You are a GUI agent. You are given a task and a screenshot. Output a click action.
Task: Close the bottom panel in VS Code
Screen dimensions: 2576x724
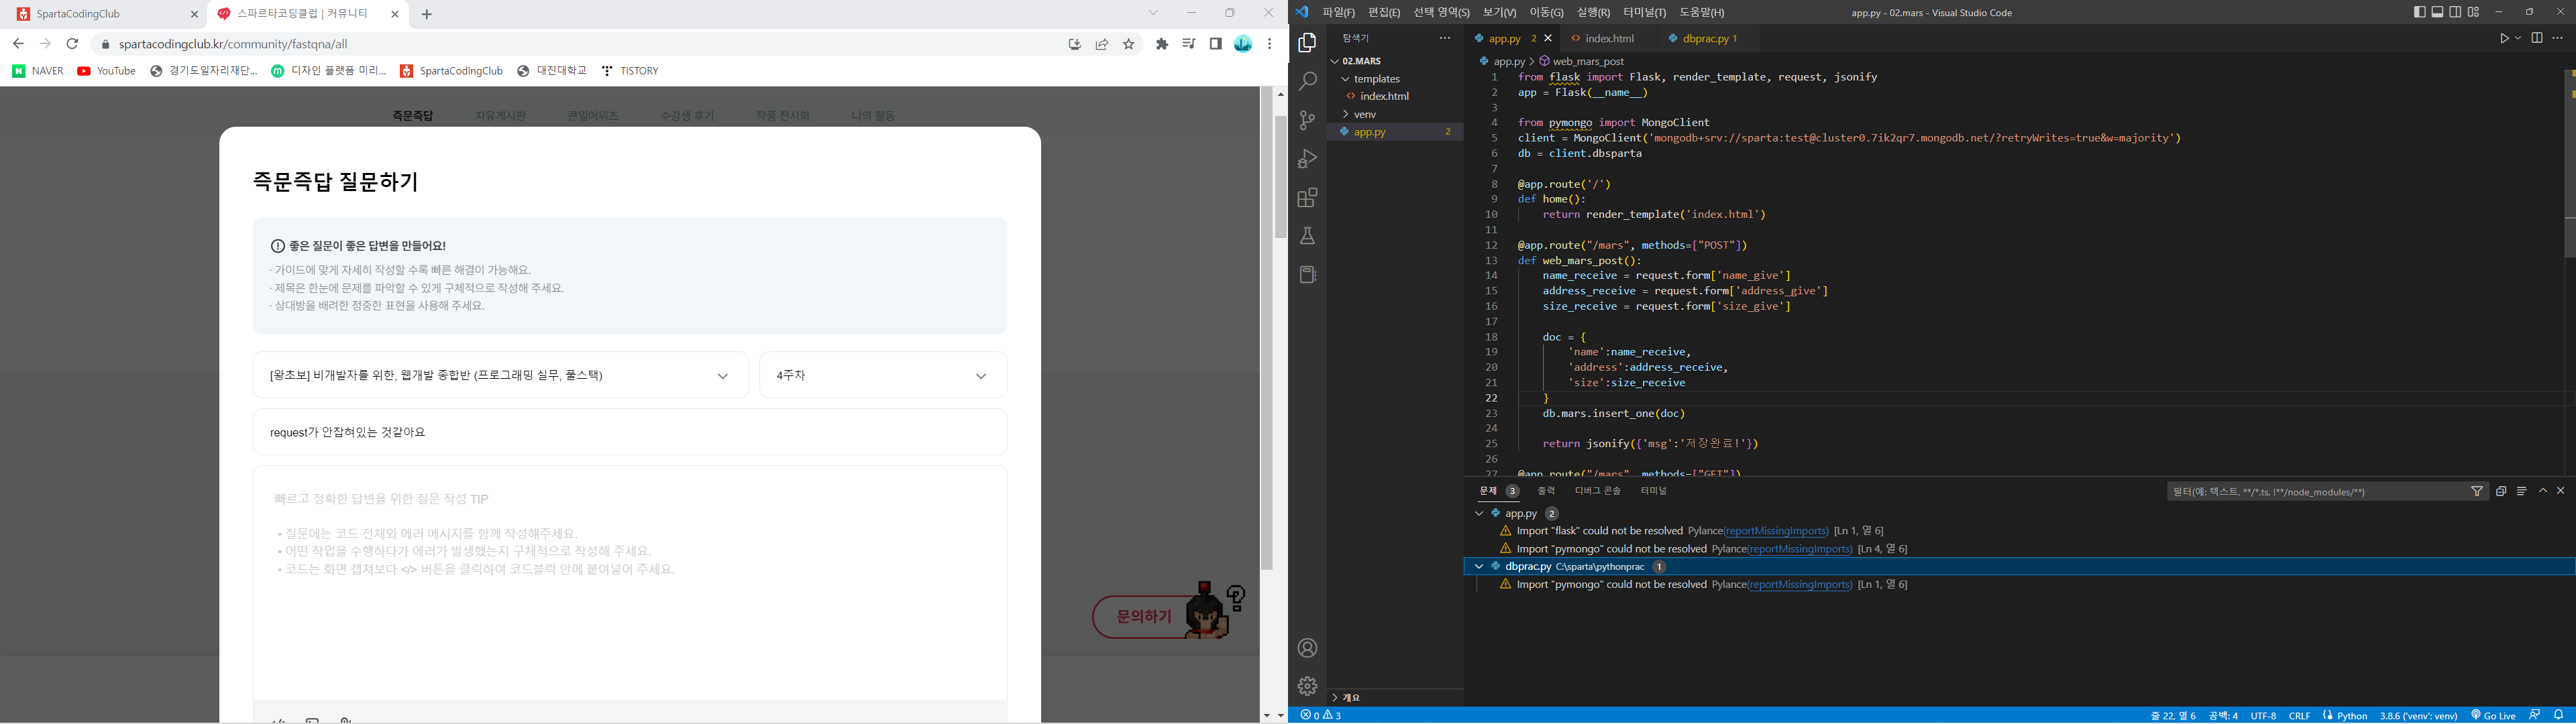coord(2561,491)
